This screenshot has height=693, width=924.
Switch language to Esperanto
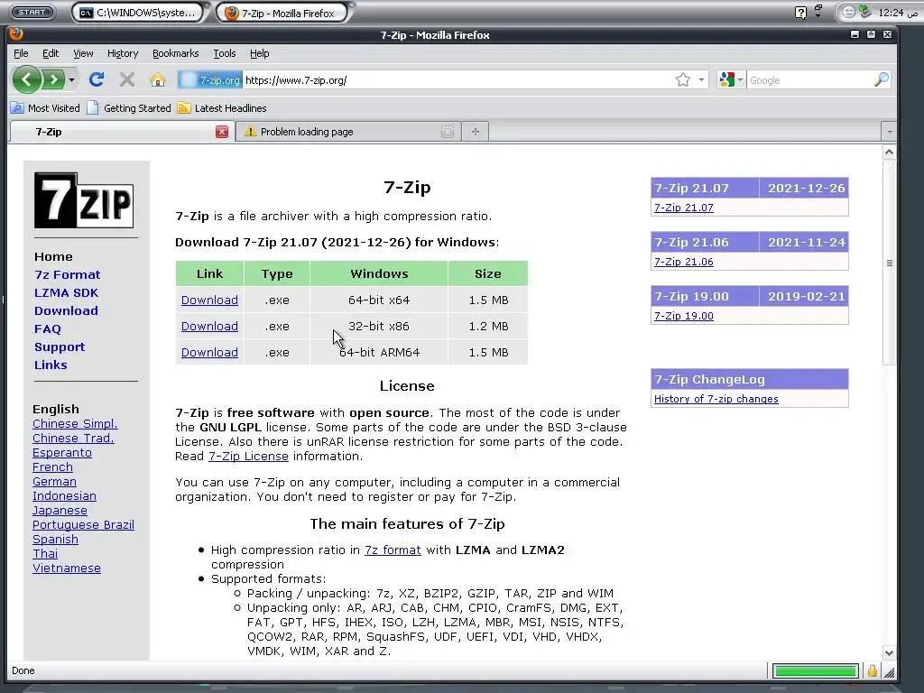[62, 453]
